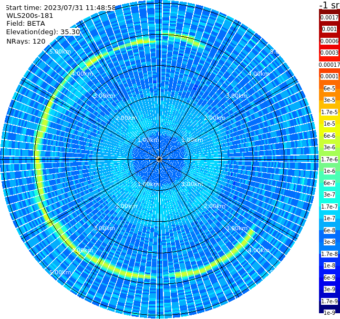The image size is (340, 319).
Task: Click the 4.00km range label in upper-right quadrant
Action: click(x=259, y=74)
